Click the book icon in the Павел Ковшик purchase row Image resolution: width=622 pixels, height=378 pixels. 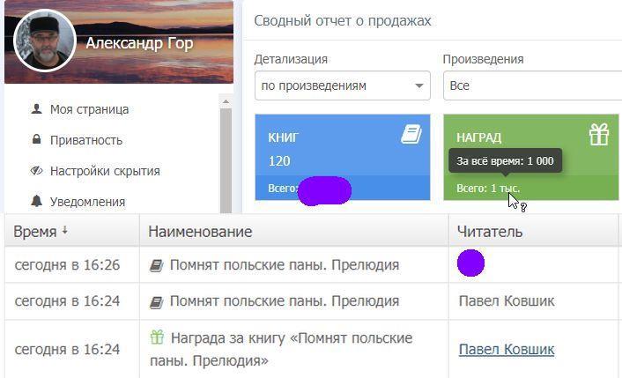pos(156,302)
